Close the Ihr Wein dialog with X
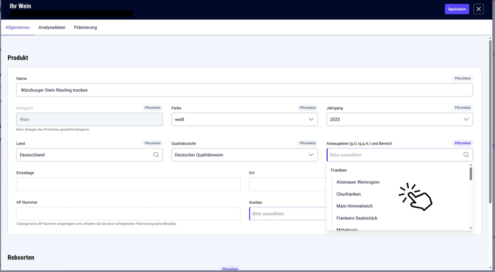 479,9
